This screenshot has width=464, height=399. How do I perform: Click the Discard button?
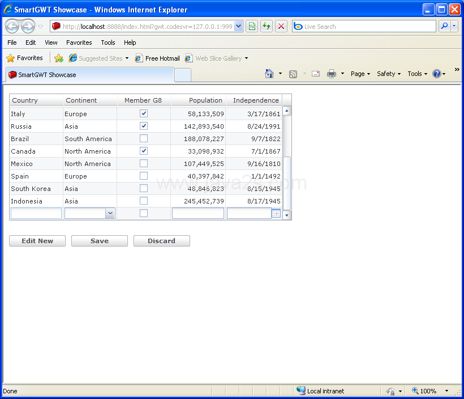(162, 241)
